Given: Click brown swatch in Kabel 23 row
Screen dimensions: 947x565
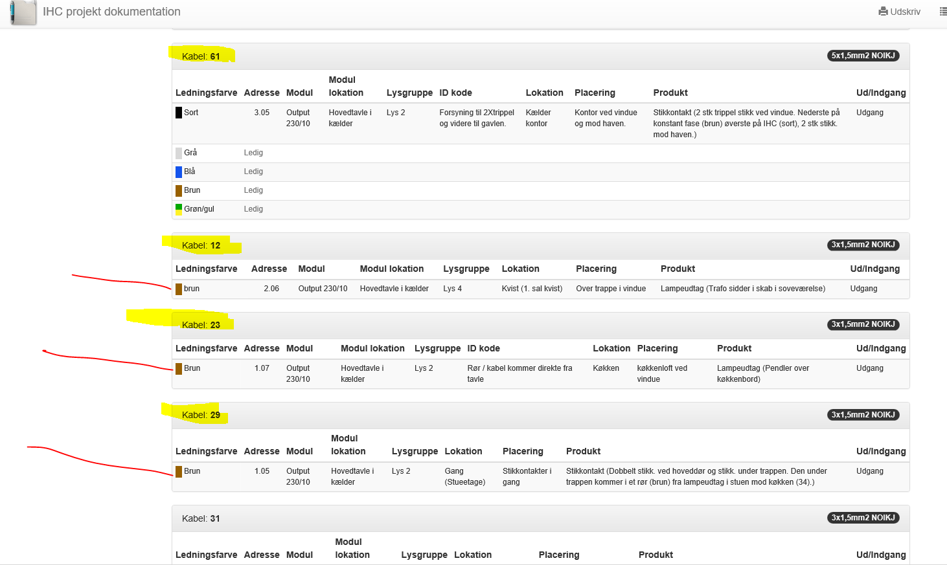Looking at the screenshot, I should click(179, 369).
